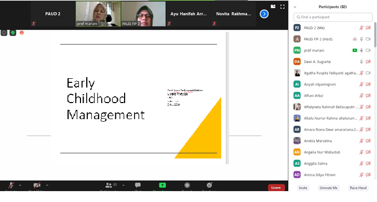Image resolution: width=377 pixels, height=202 pixels.
Task: Click microphone icon on PAUD FIP 2 row
Action: click(361, 39)
